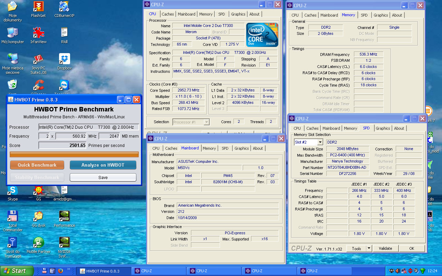The width and height of the screenshot is (442, 276).
Task: Select the Skype desktop icon
Action: click(12, 190)
